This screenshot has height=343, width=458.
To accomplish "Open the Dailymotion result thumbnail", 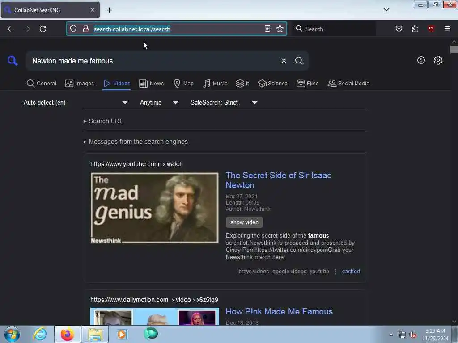I will [154, 317].
